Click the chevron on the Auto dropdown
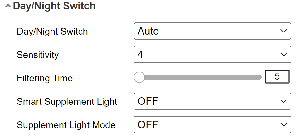Screen dimensions: 296x136 click(284, 31)
